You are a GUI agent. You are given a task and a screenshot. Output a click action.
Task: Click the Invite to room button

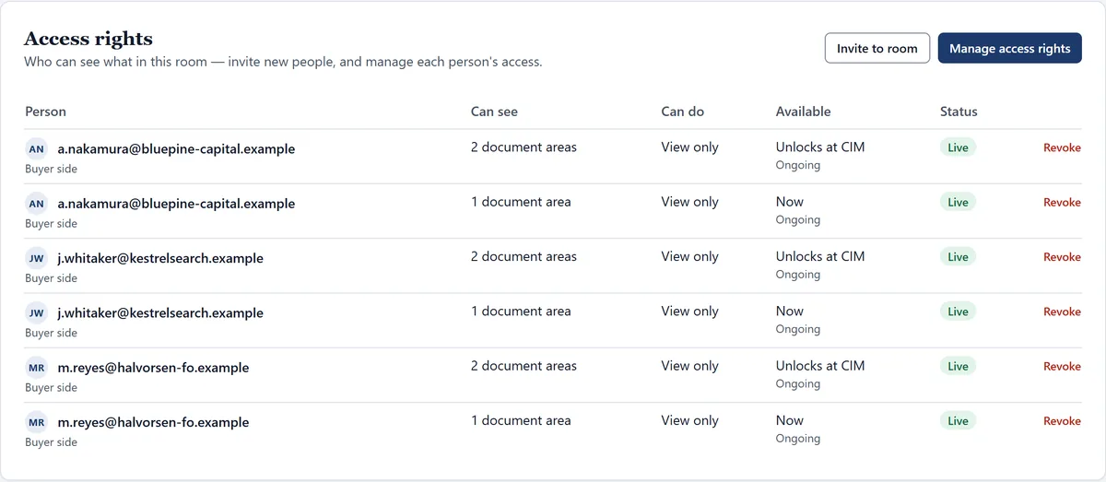(x=877, y=48)
